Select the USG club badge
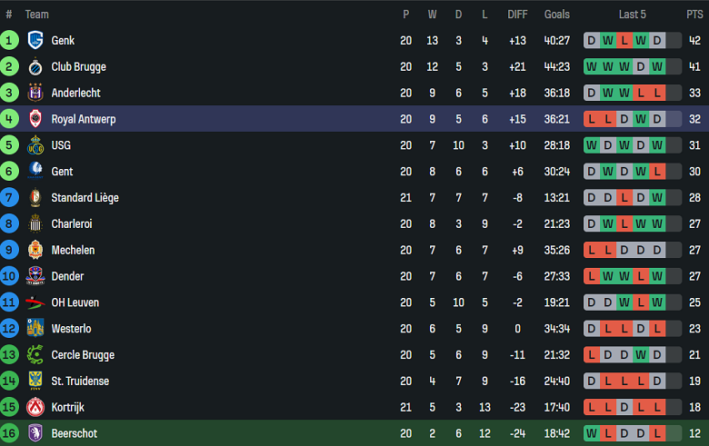 35,145
